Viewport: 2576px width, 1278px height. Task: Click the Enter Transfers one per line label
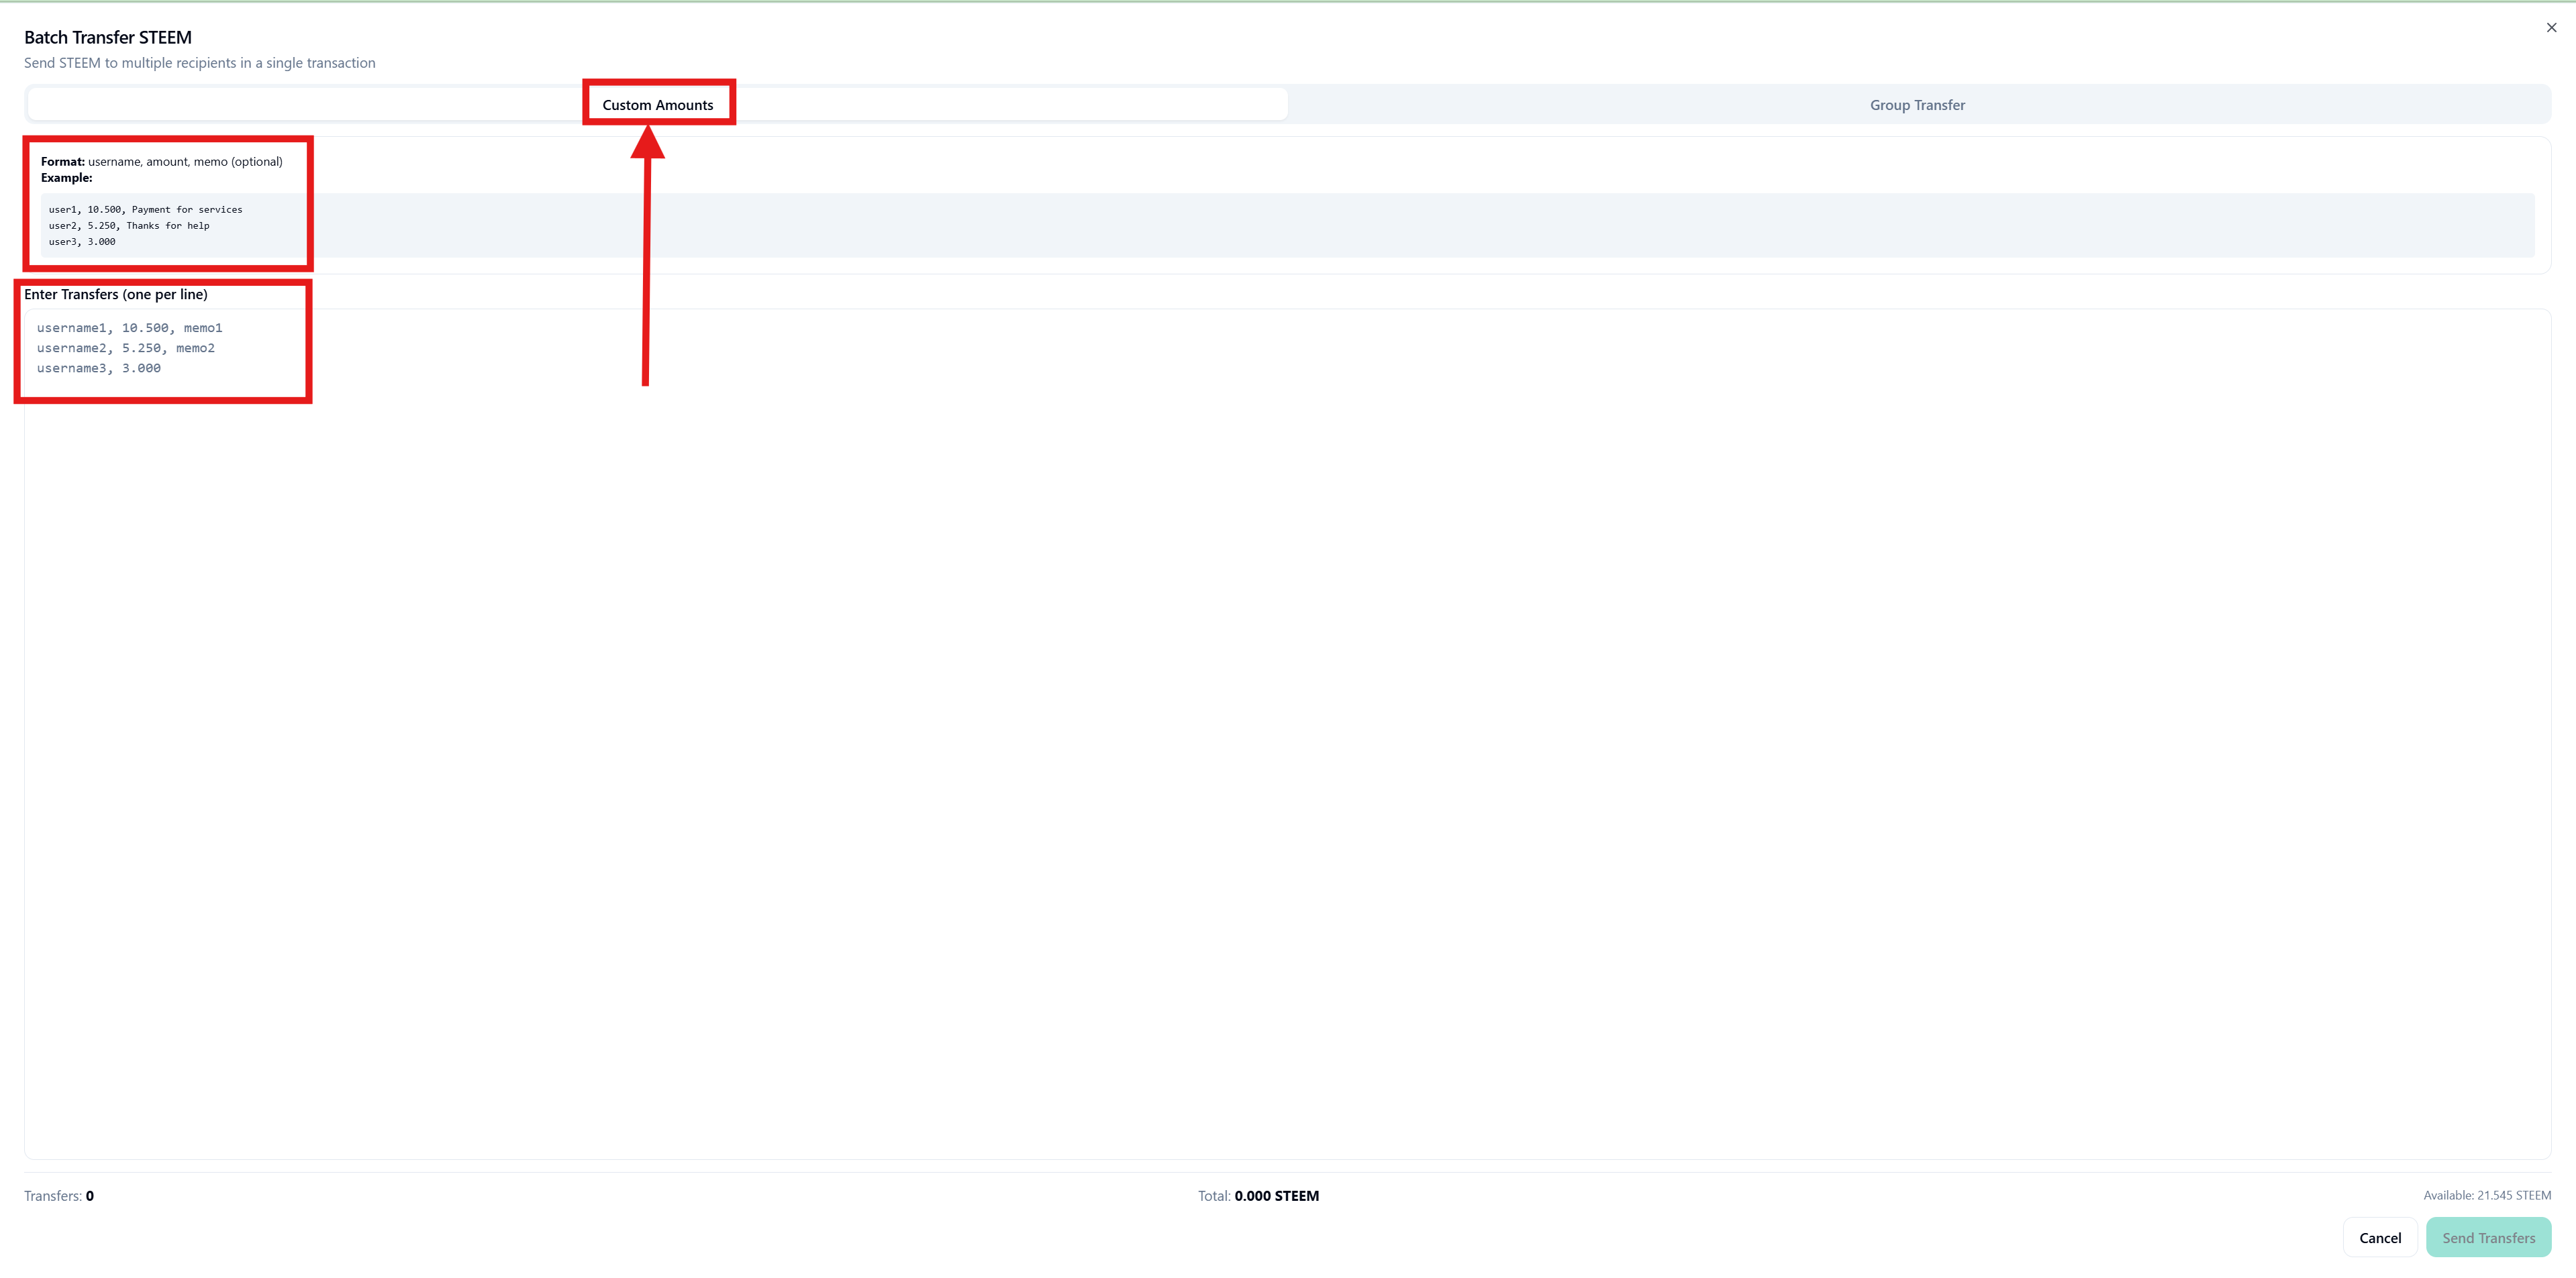tap(116, 295)
